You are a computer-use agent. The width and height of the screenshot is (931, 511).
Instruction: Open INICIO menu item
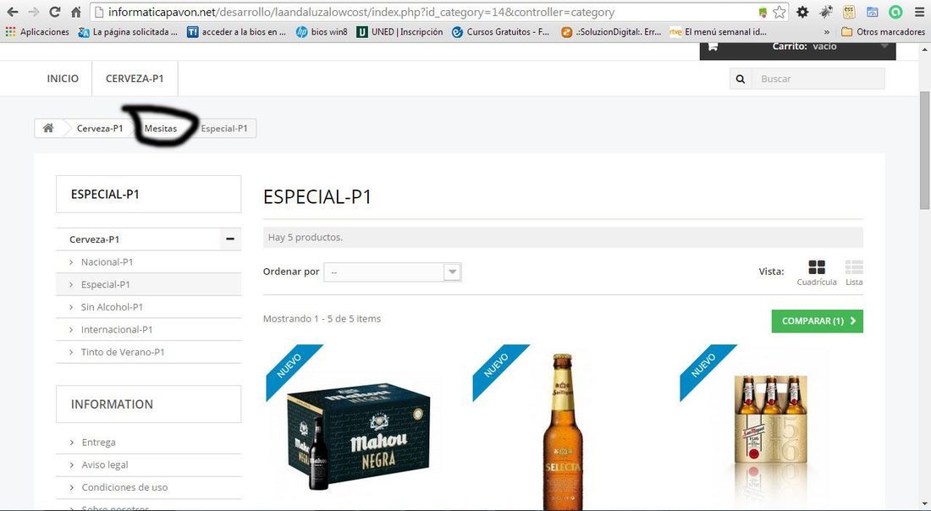pyautogui.click(x=63, y=79)
